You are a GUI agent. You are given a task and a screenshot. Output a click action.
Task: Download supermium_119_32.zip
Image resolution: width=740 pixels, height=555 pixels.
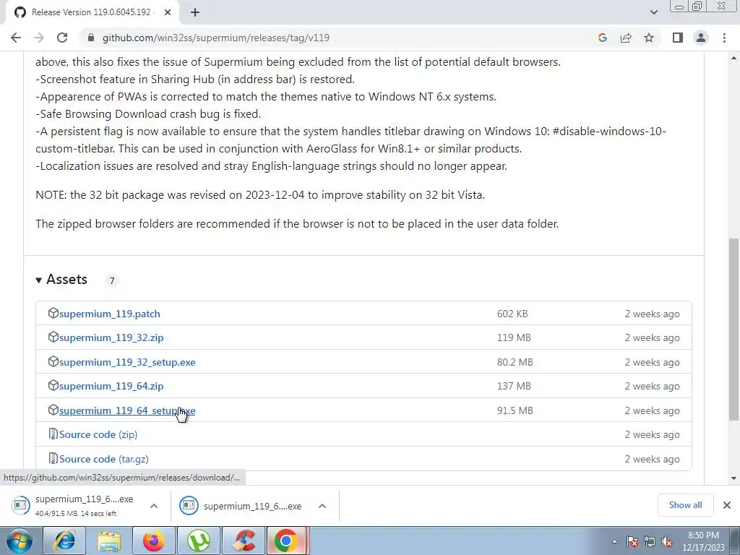coord(111,338)
